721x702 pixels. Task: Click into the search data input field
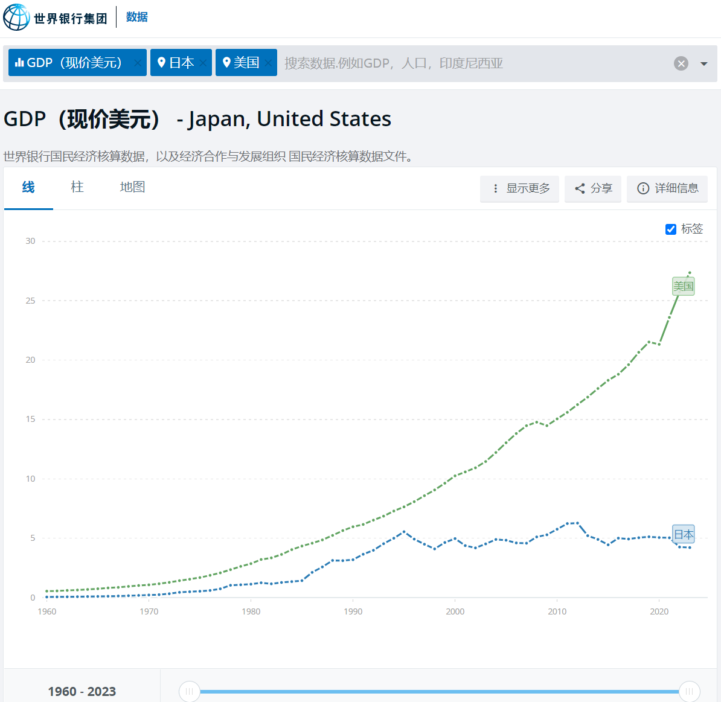[x=471, y=63]
